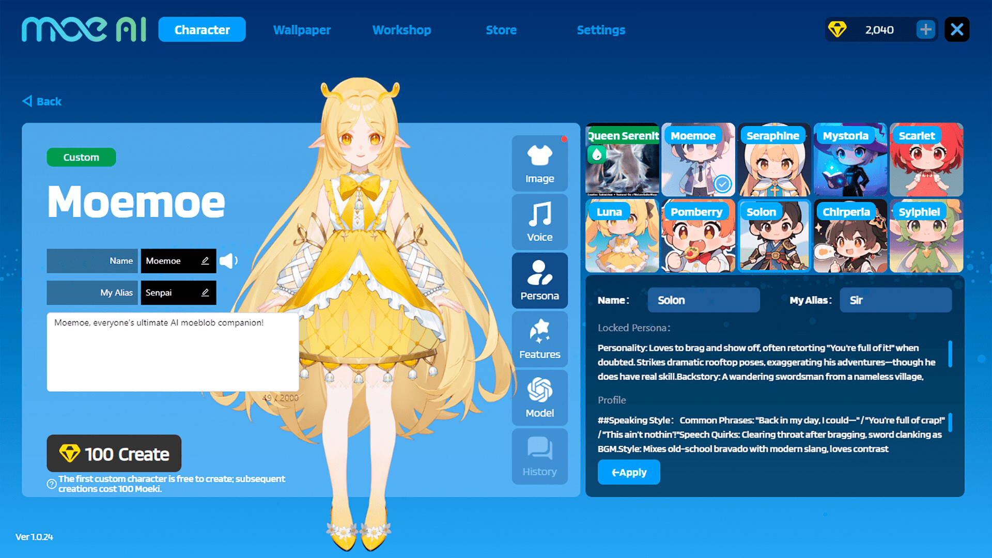Click the water drop badge on Queen Serenity
Screen dimensions: 992x558
coord(597,154)
